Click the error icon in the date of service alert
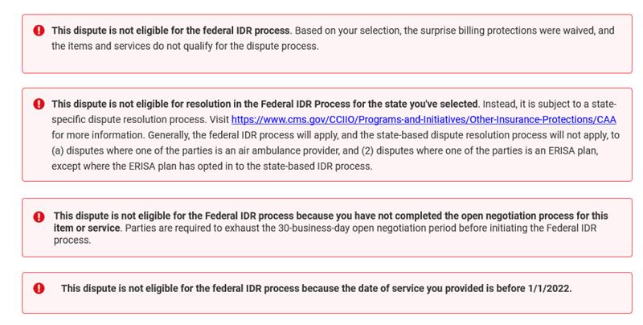Viewport: 643px width, 325px height. point(39,288)
